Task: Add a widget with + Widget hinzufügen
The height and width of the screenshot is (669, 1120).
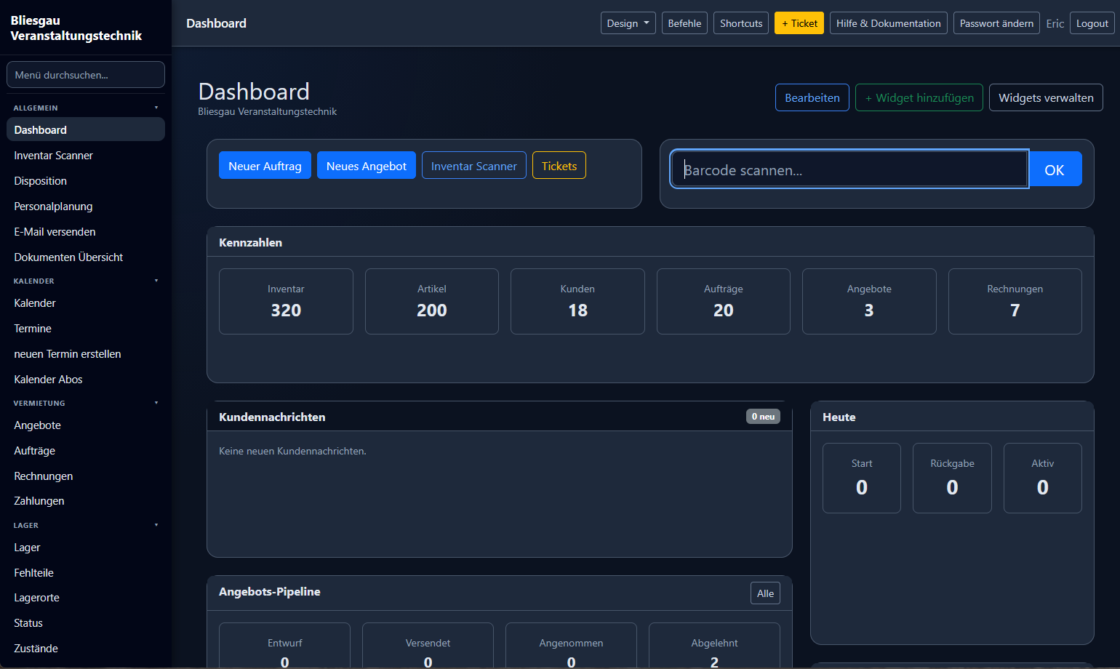Action: 919,98
